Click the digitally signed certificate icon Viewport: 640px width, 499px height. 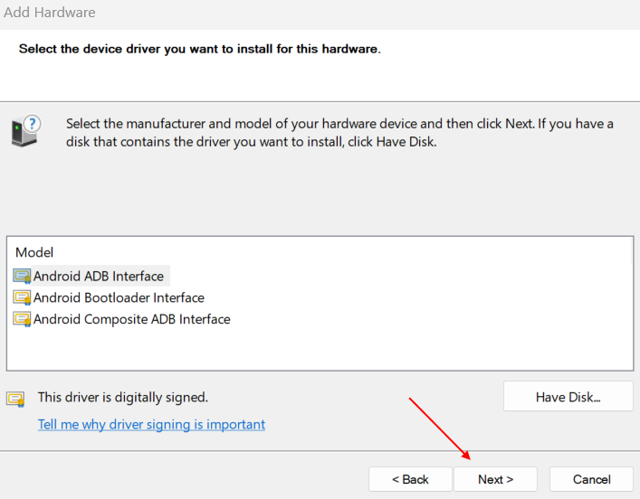[x=15, y=399]
